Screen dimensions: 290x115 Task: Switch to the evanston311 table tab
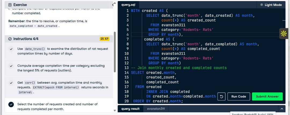(x=156, y=109)
